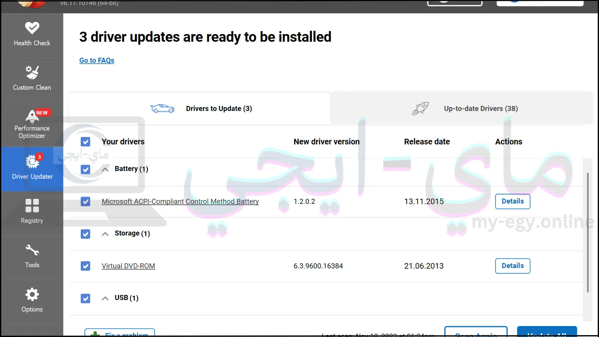Click the USB (1) group label
Image resolution: width=599 pixels, height=337 pixels.
pos(126,298)
